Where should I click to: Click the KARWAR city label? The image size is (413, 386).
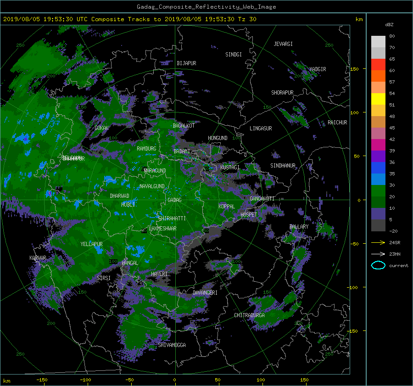coord(38,258)
